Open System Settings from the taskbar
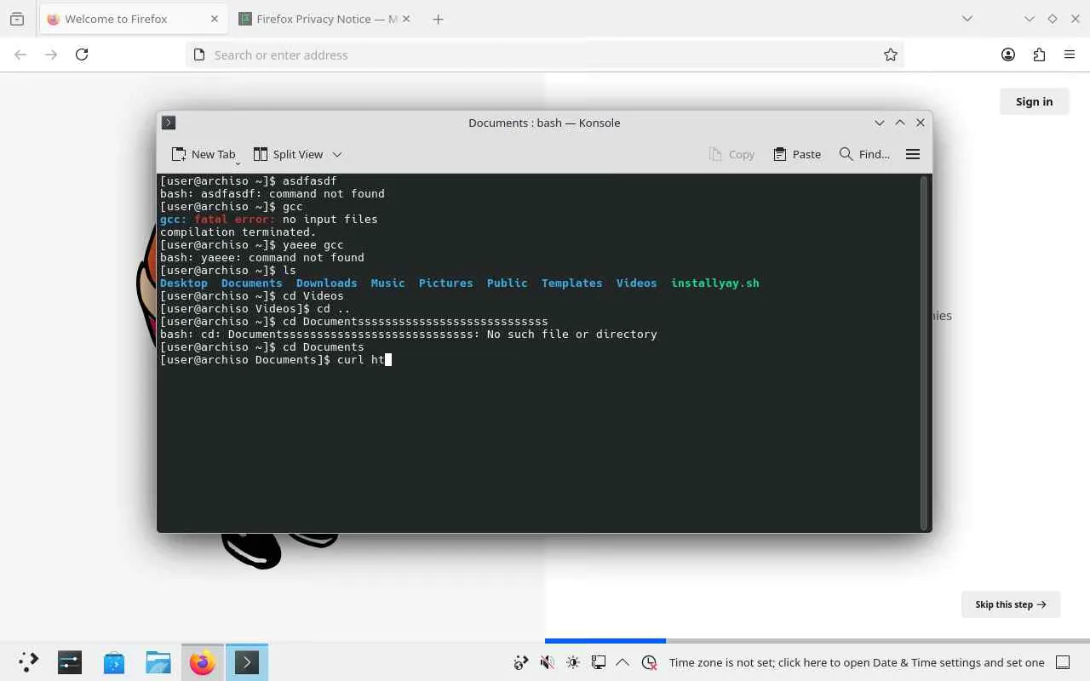The height and width of the screenshot is (681, 1090). tap(70, 662)
